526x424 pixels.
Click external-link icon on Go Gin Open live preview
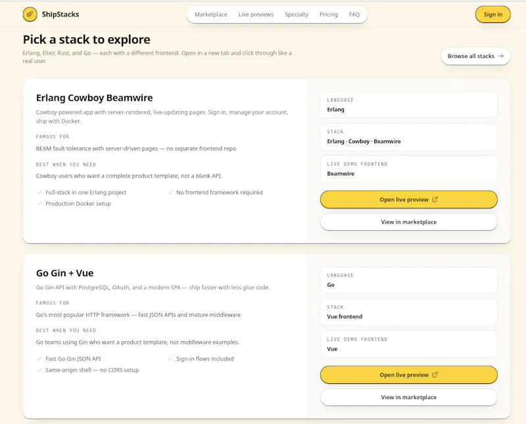point(435,375)
